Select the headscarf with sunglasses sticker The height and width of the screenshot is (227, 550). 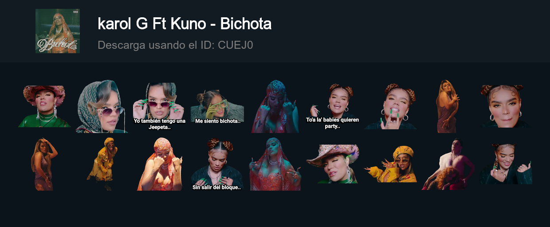coord(102,106)
